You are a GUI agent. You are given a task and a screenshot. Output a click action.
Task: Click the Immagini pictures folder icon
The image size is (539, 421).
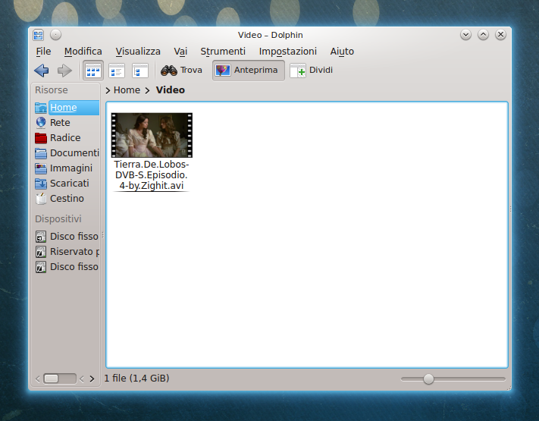[x=41, y=168]
